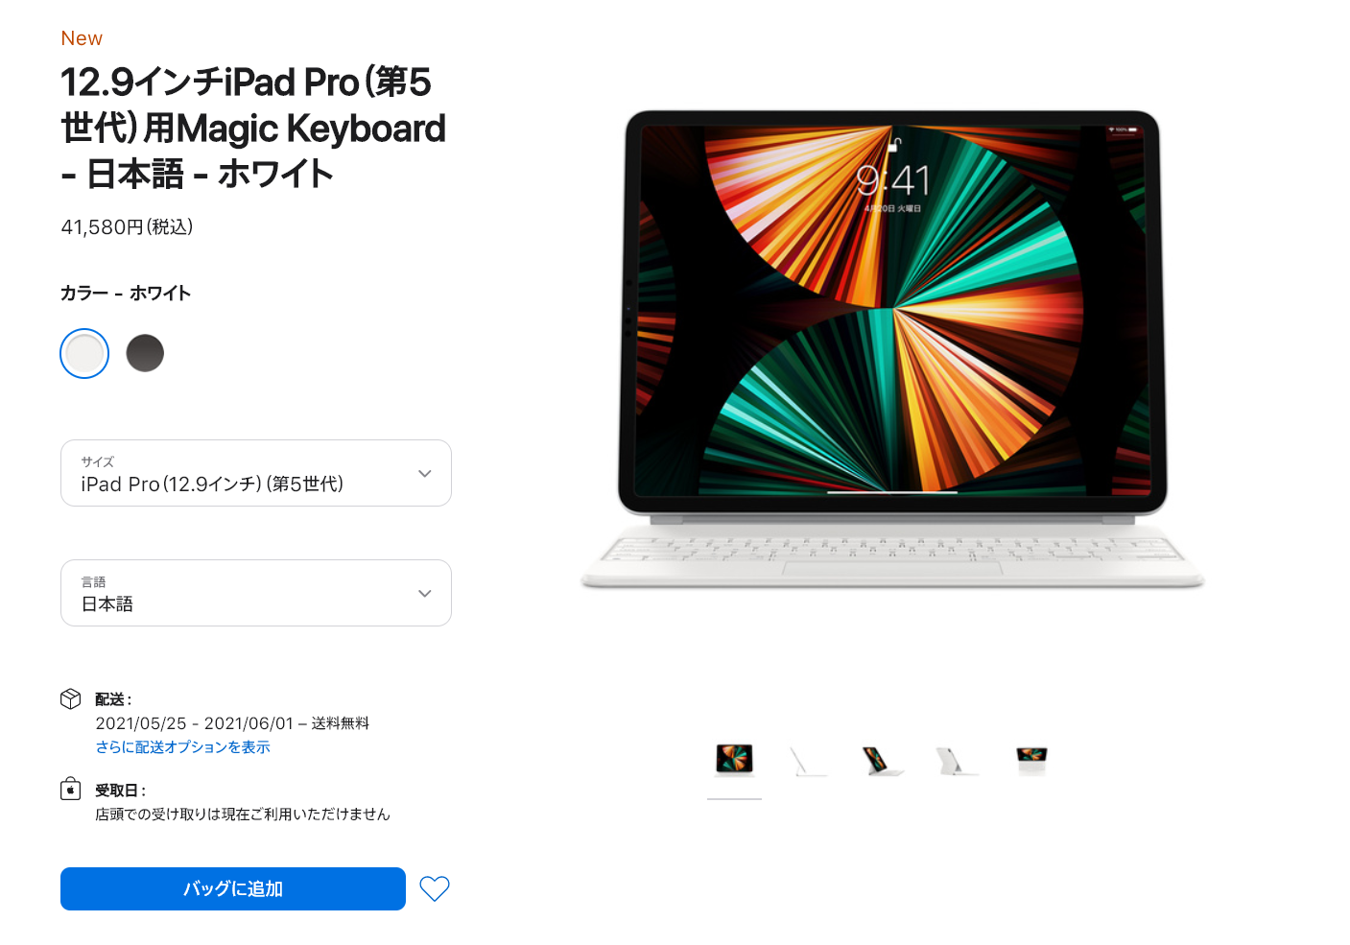The image size is (1350, 945).
Task: Open the 言語 dropdown showing 日本語
Action: coord(256,593)
